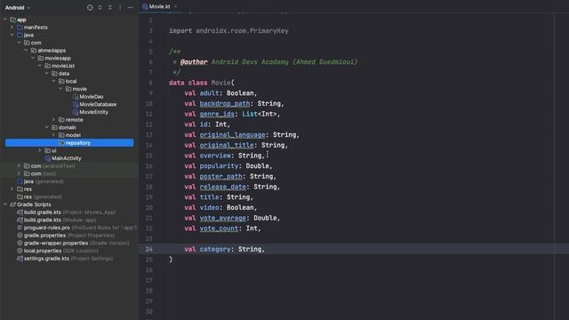
Task: Click the repository package folder icon
Action: (x=61, y=143)
